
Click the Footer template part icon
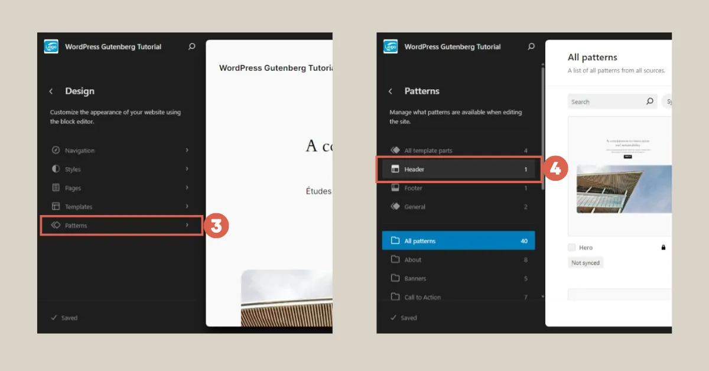[395, 188]
